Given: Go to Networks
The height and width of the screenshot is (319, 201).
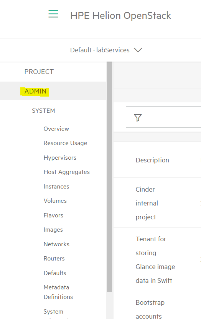Looking at the screenshot, I should tap(56, 244).
